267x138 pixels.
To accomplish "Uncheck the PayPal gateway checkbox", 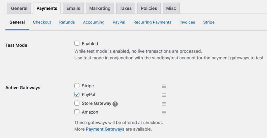I will (x=77, y=94).
